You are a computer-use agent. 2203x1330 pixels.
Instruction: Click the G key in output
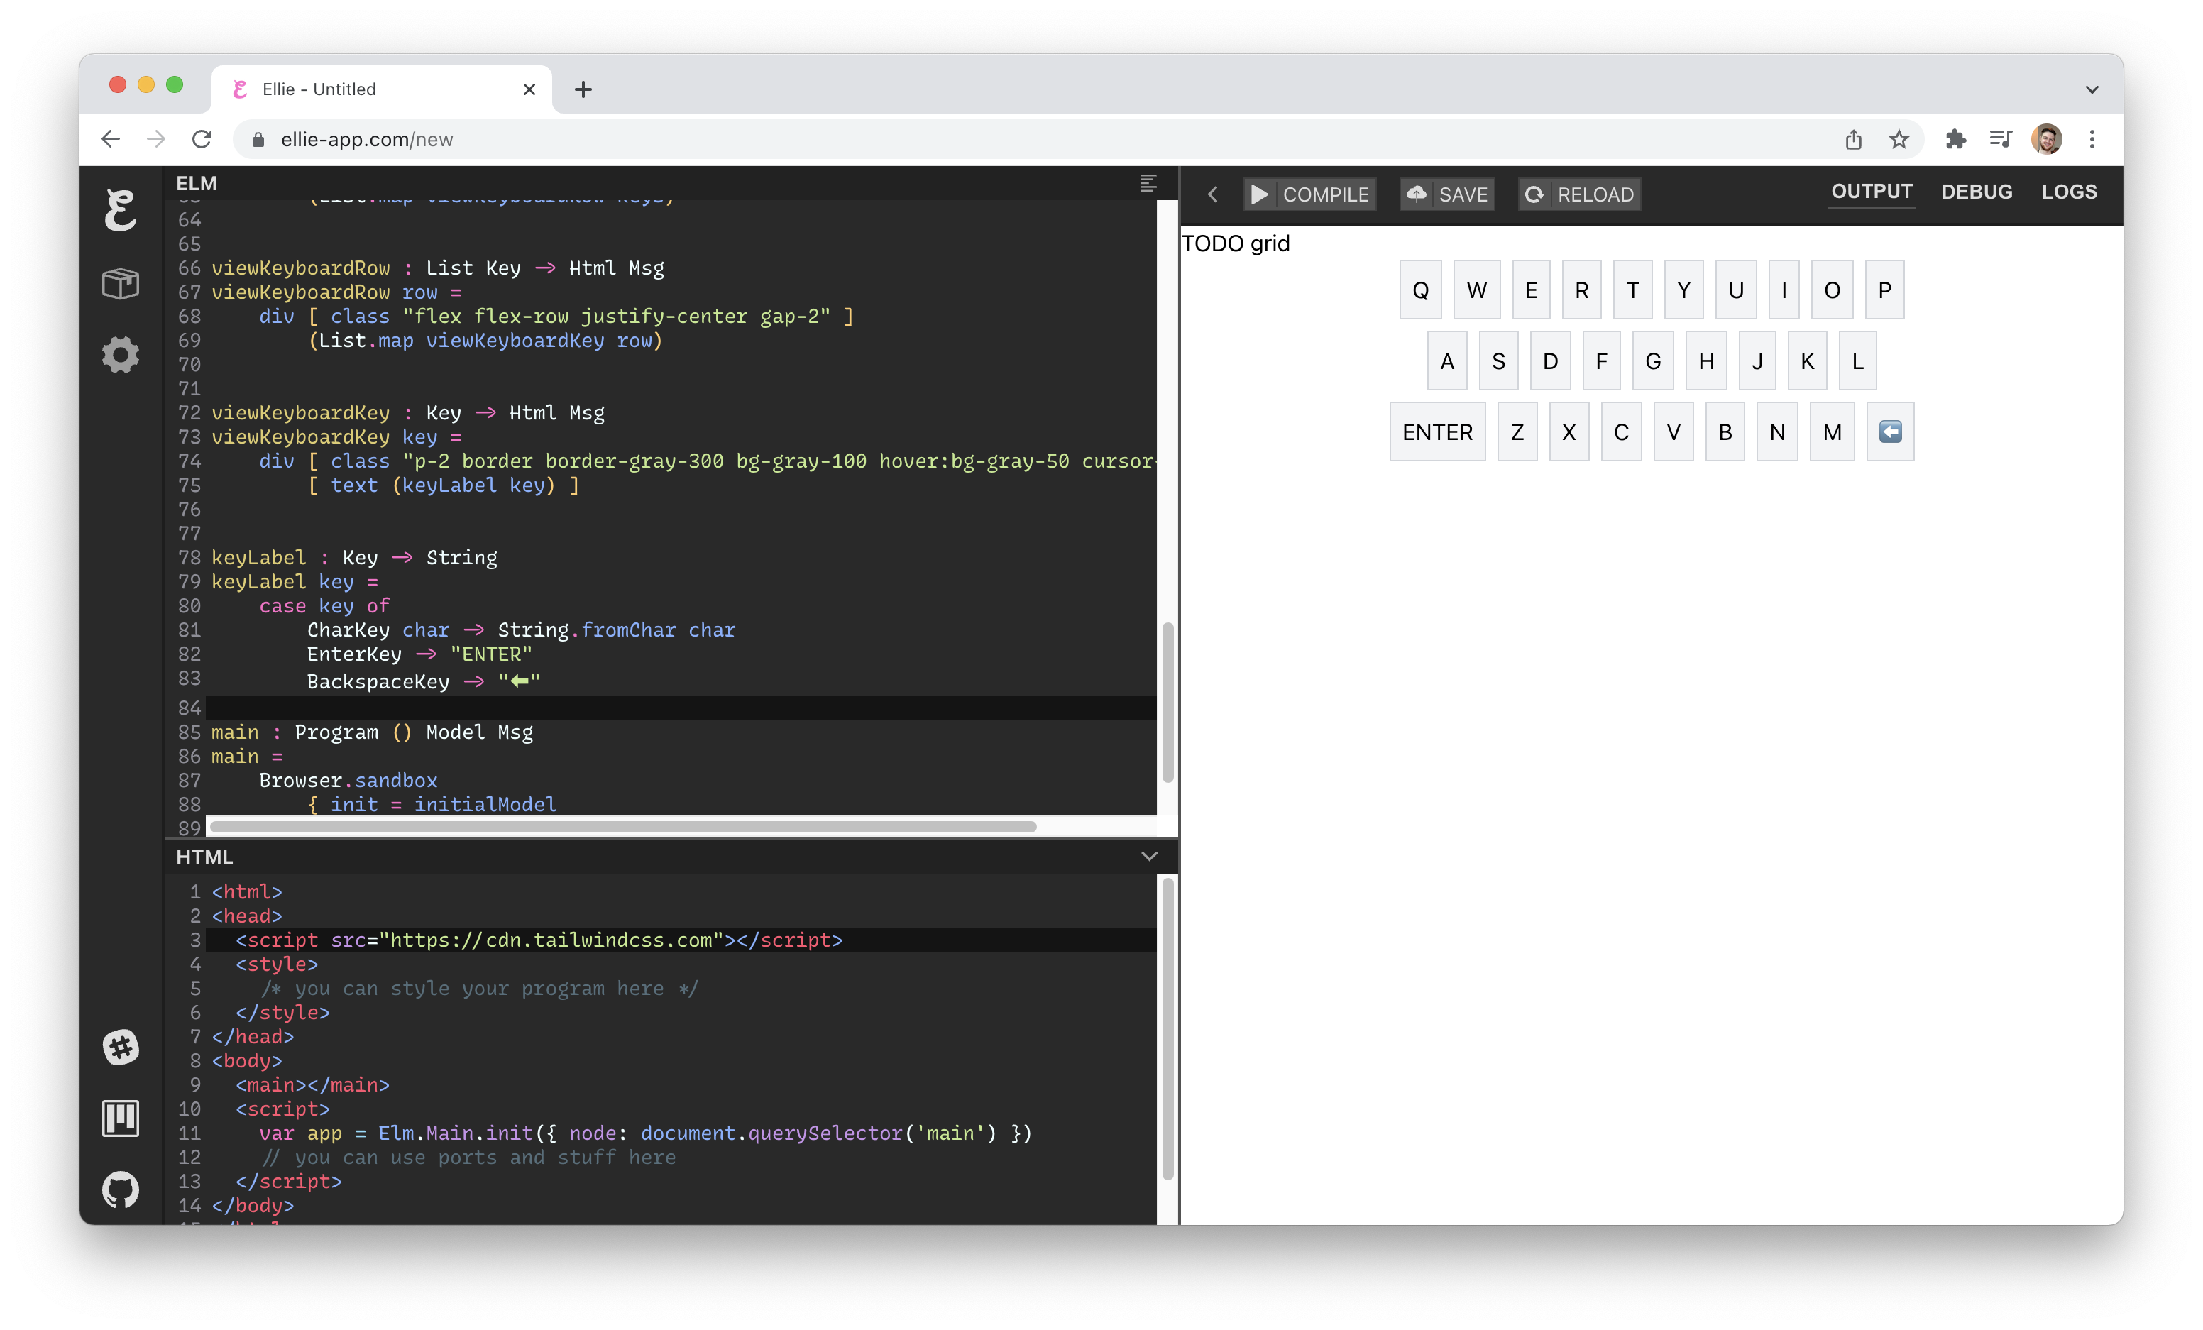(x=1653, y=361)
